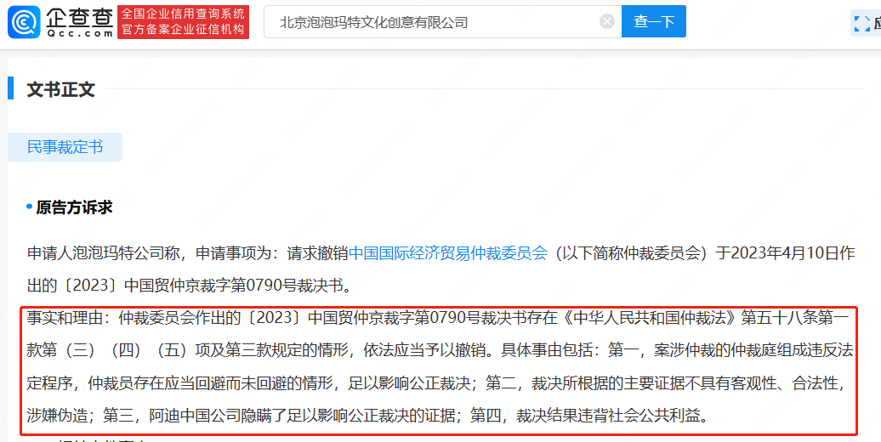Screen dimensions: 881x442
Task: Click the 全国企业信用查询系统 red banner
Action: pos(183,22)
